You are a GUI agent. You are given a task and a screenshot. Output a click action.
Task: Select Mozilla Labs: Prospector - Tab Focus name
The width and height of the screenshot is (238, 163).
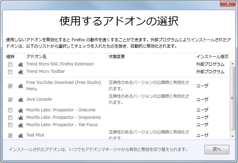pos(62,125)
